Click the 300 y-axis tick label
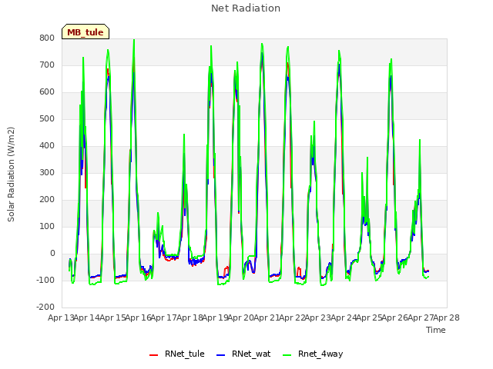Screen dimensions: 493x369 47,172
